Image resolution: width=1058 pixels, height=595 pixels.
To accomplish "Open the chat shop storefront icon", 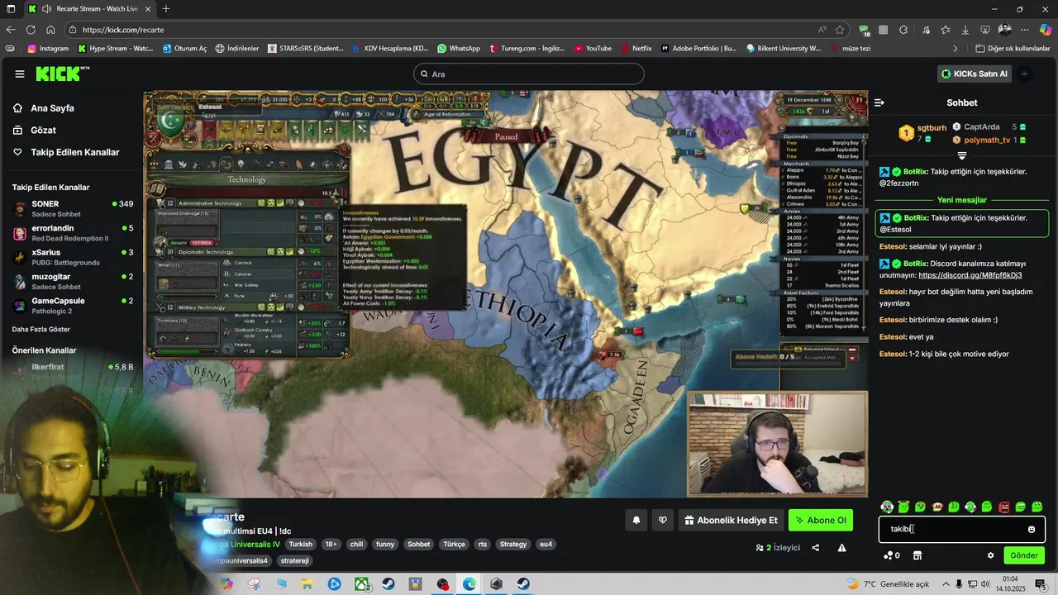I will [x=917, y=555].
